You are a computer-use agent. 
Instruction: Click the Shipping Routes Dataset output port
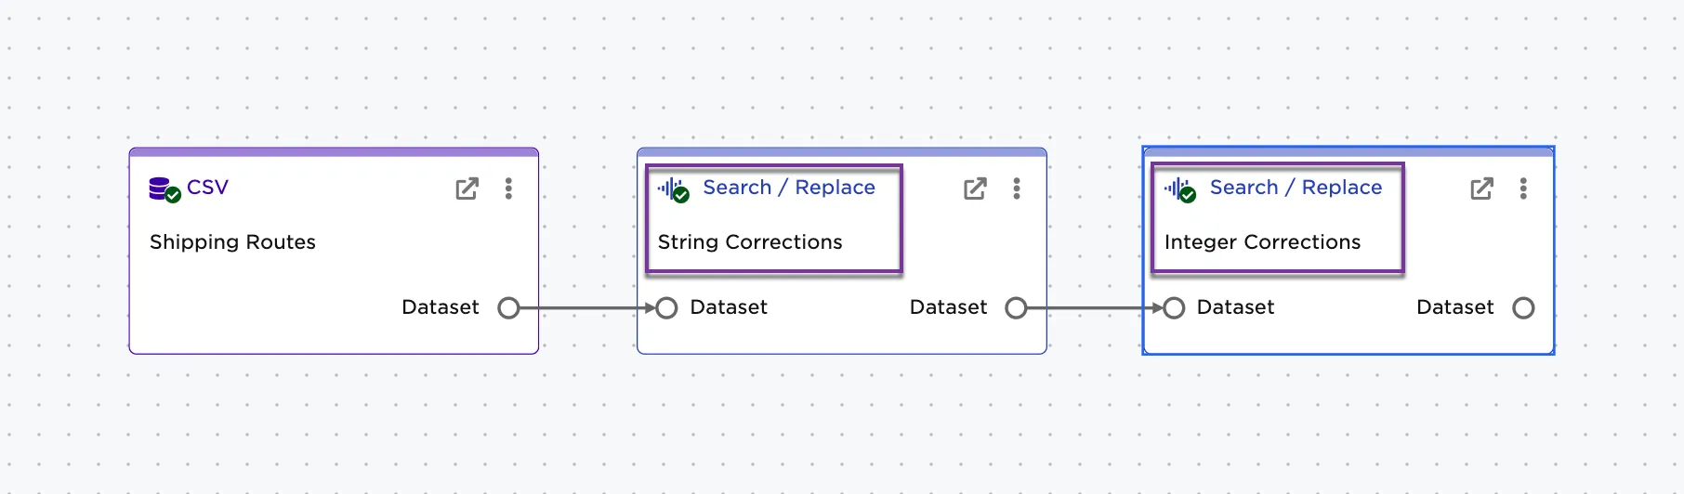pyautogui.click(x=508, y=307)
